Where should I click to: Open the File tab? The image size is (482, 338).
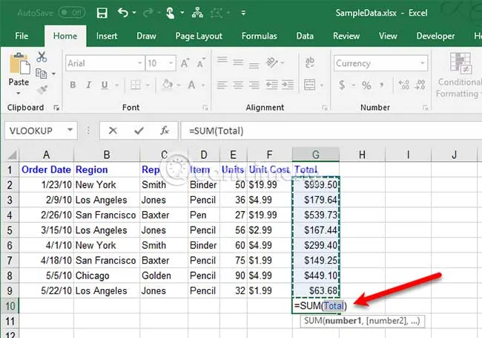pos(22,36)
